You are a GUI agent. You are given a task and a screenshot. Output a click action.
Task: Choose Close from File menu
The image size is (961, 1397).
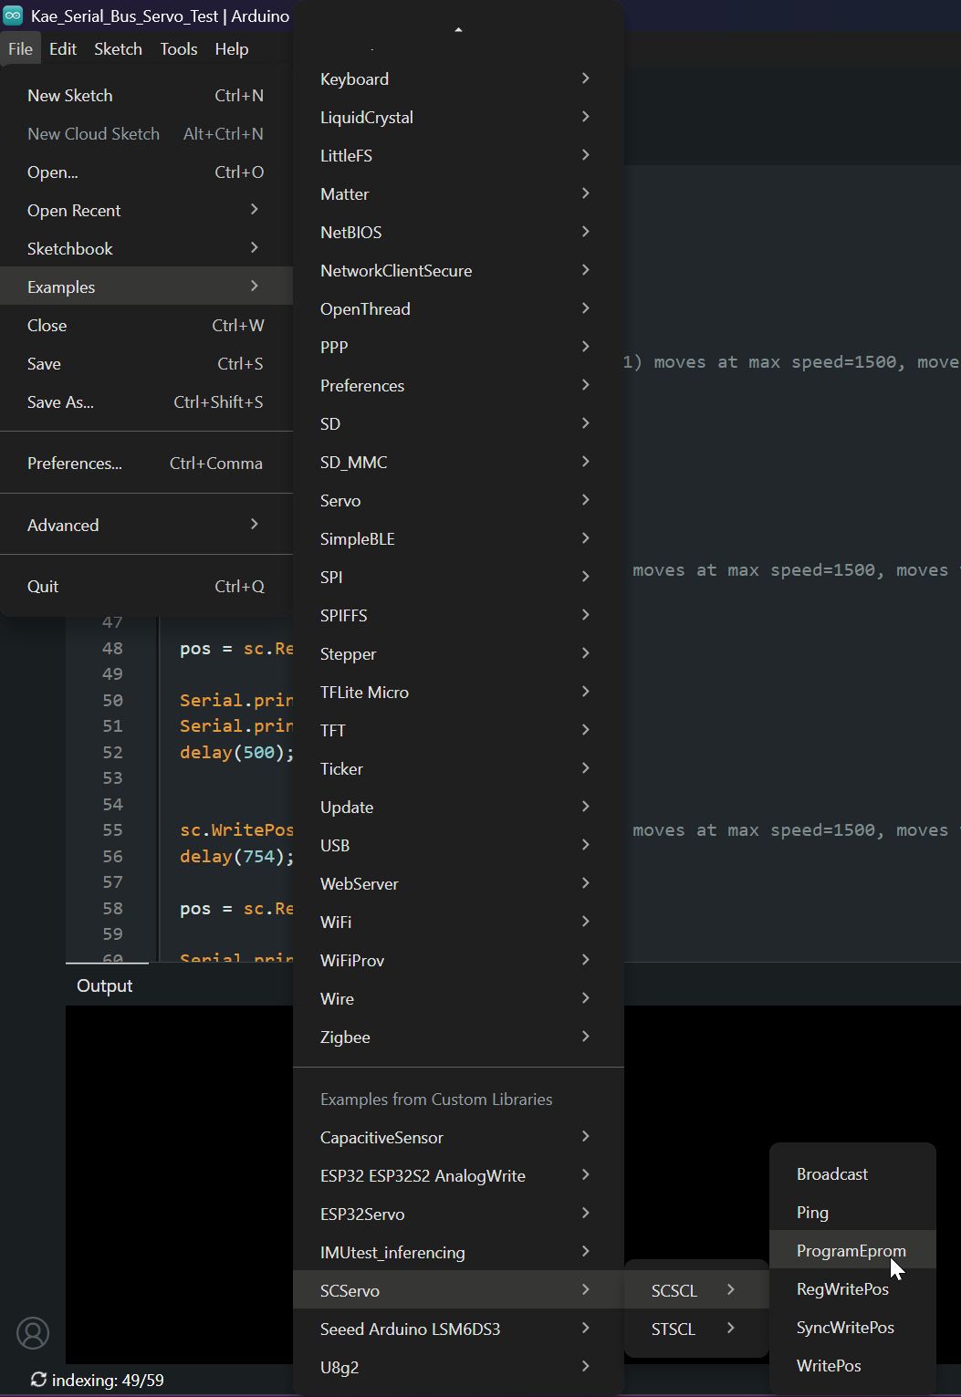tap(146, 326)
